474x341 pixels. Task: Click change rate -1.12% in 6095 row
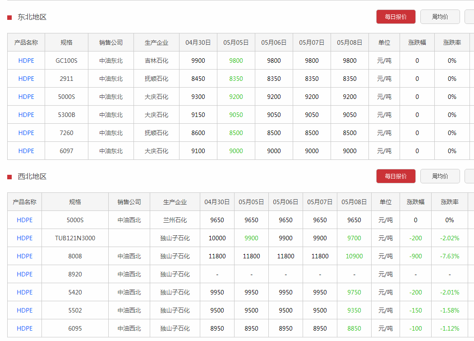click(450, 328)
